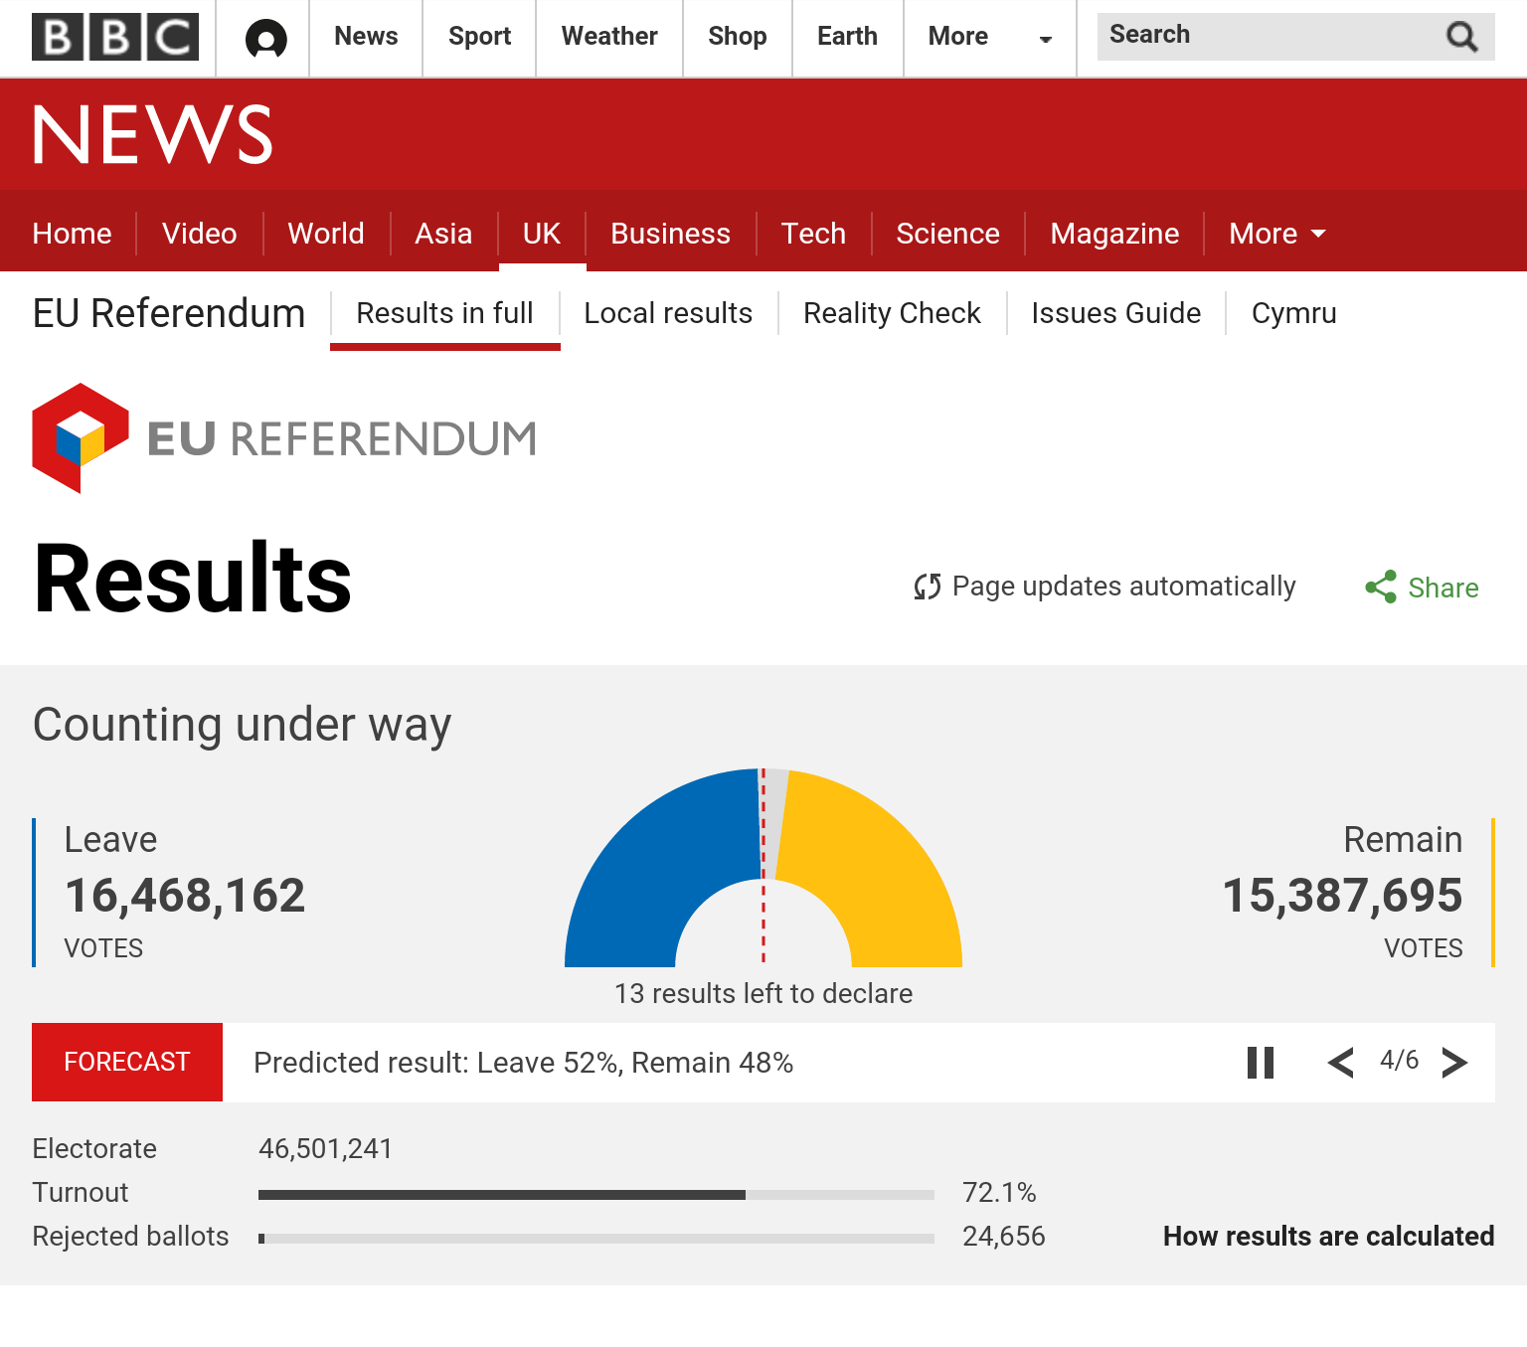1527x1347 pixels.
Task: Go to the Magazine section
Action: 1114,234
